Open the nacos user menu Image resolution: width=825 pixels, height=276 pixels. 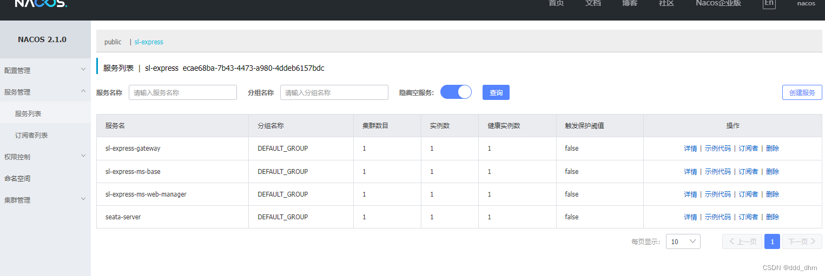point(806,3)
